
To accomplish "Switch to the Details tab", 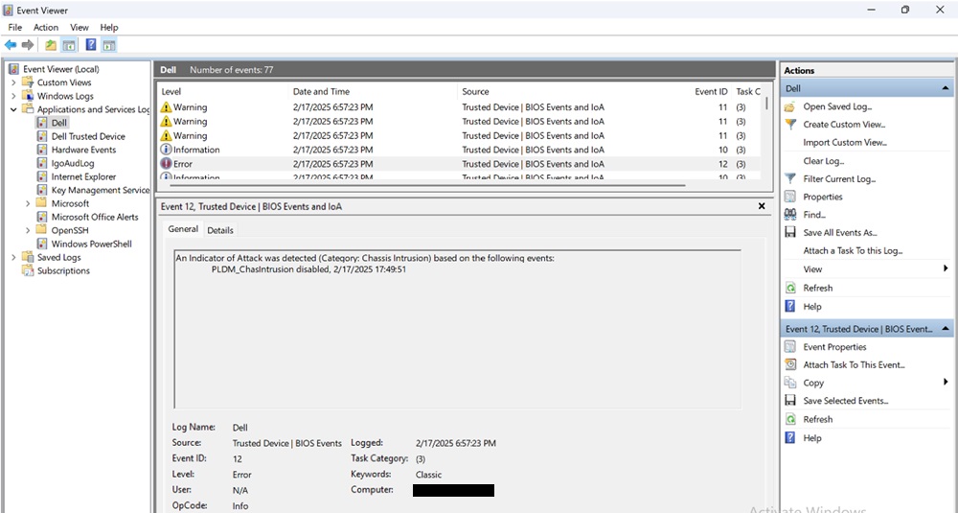I will coord(219,230).
